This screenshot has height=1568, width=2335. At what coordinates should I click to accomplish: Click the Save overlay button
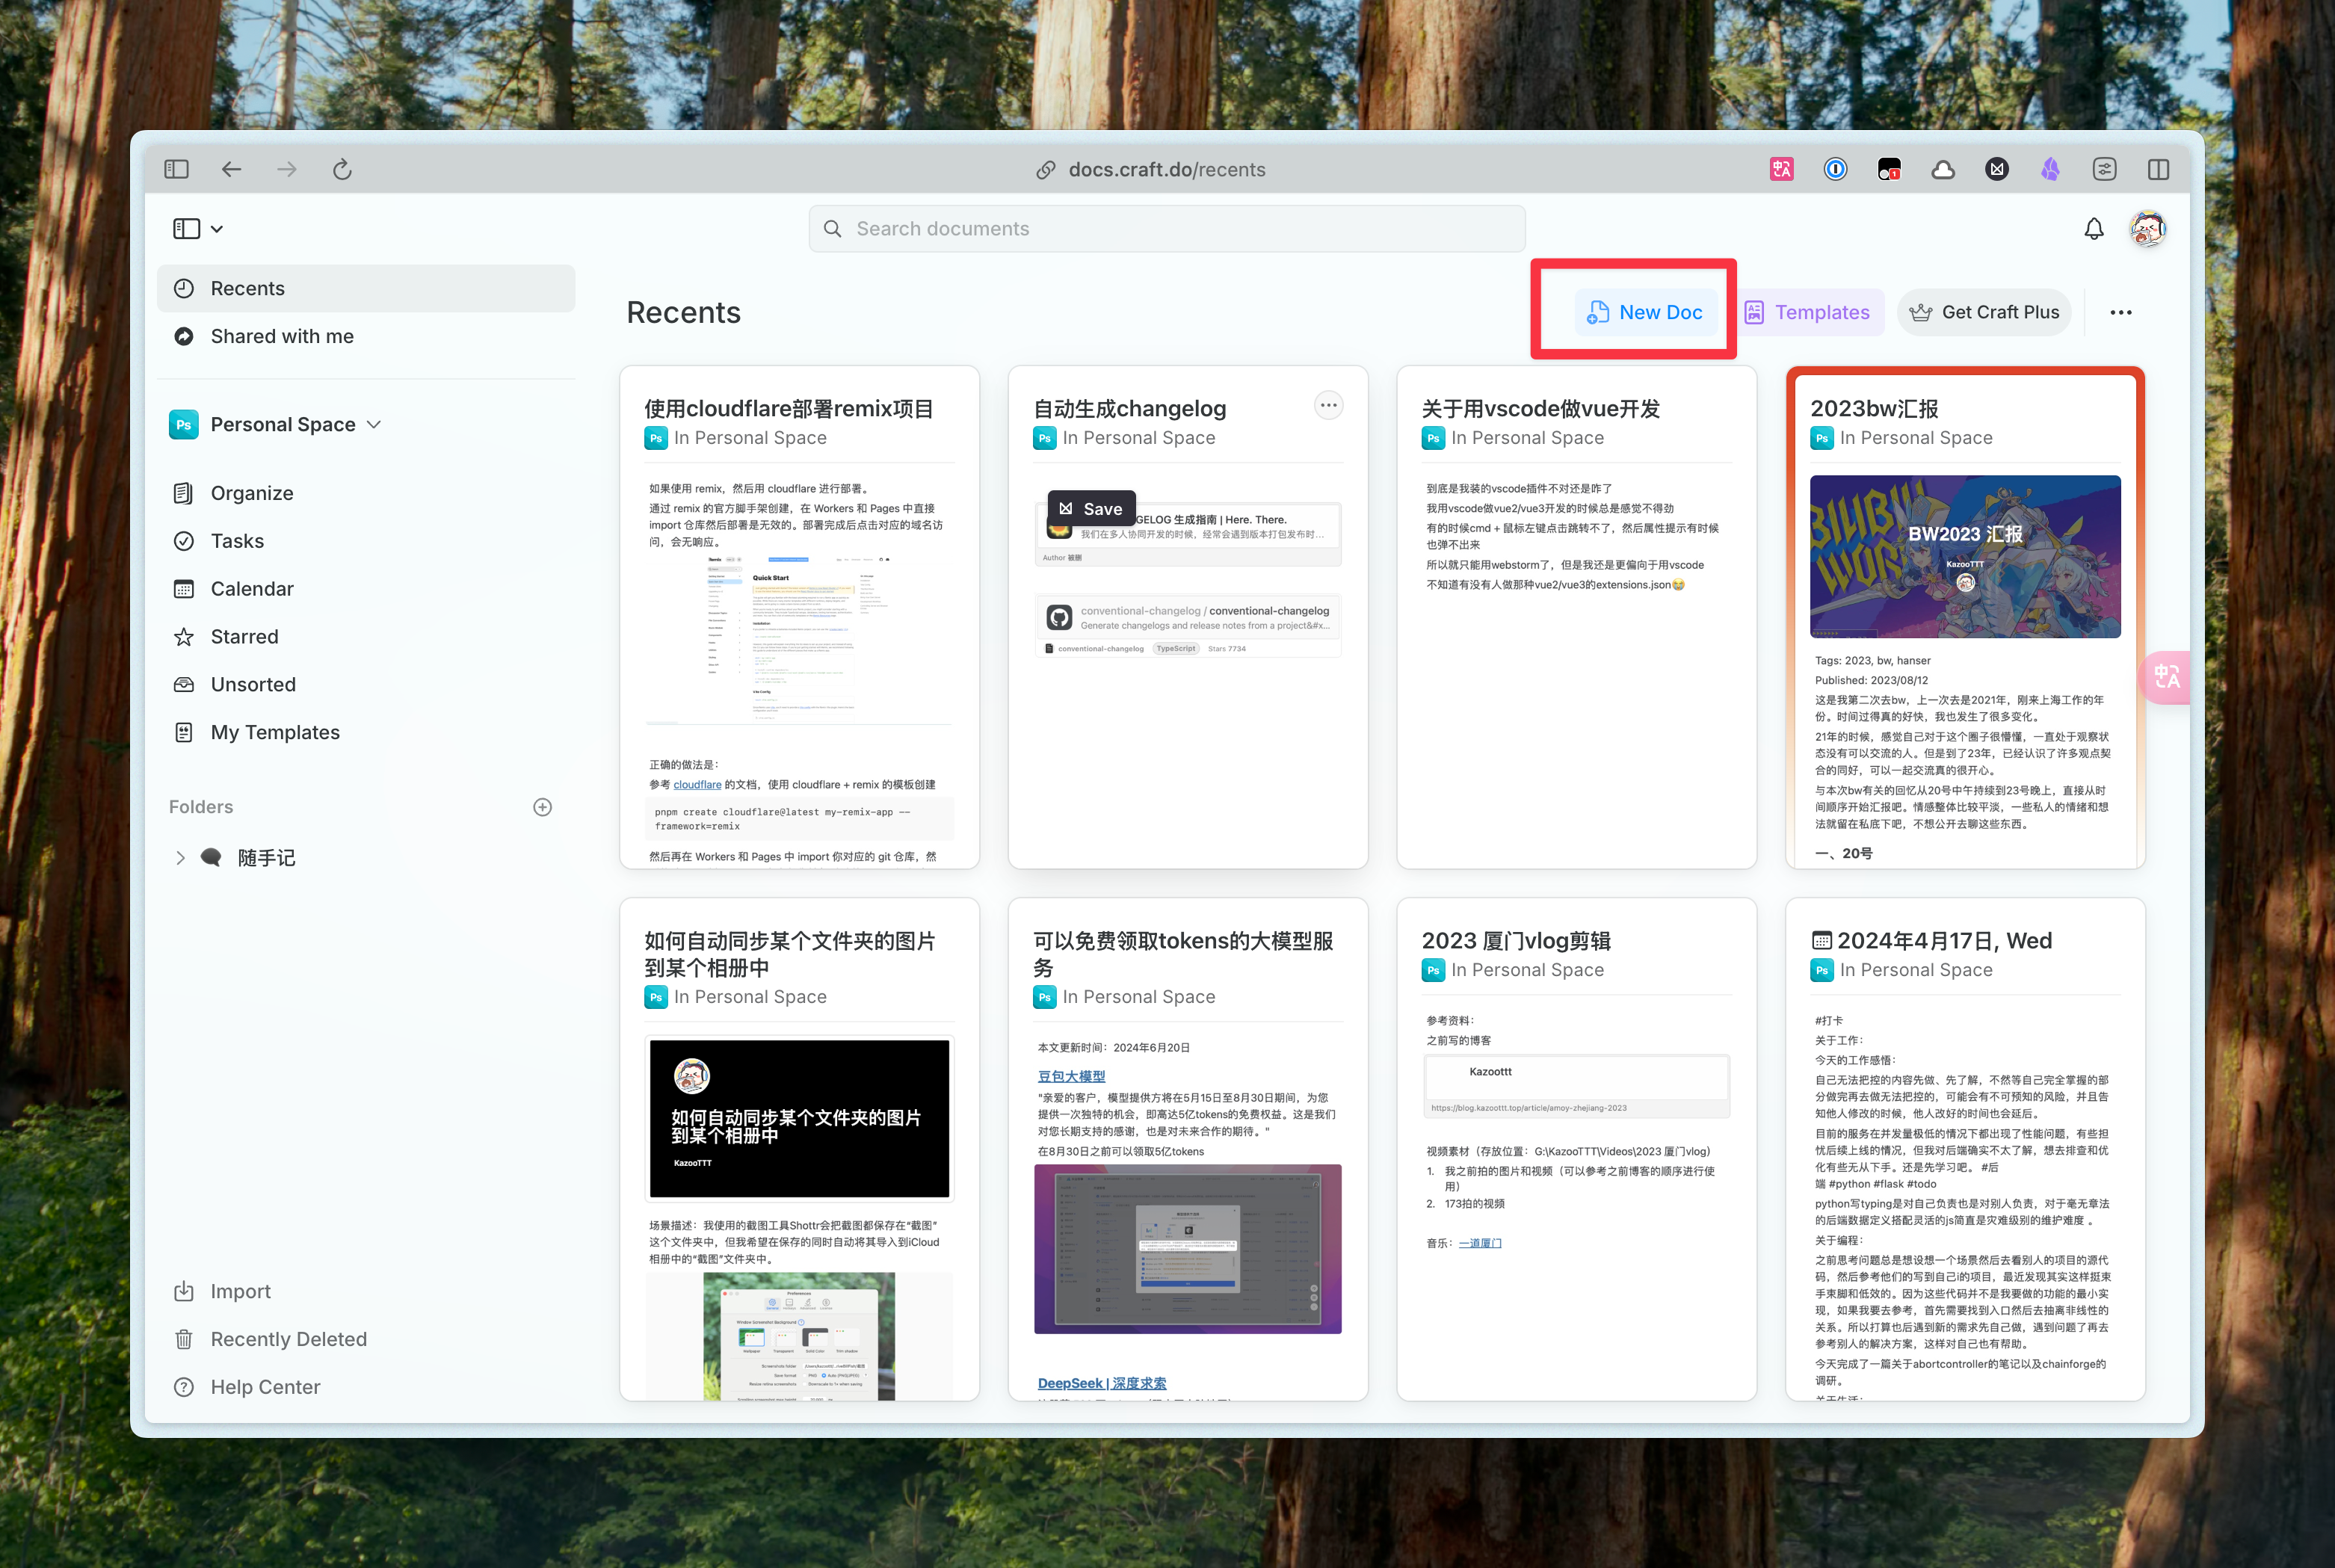[1092, 509]
